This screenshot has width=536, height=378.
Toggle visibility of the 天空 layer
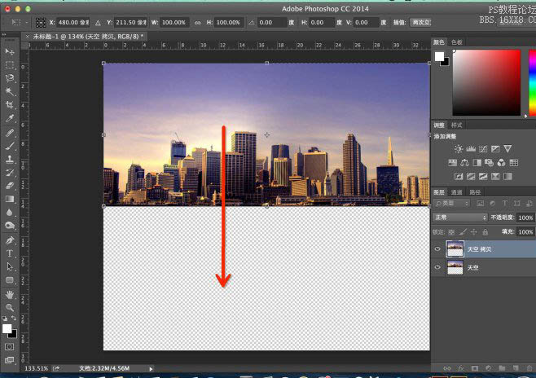(x=437, y=267)
